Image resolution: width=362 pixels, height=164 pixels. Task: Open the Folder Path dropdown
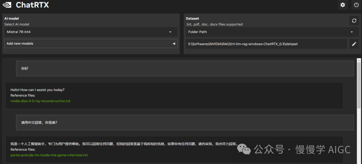pyautogui.click(x=269, y=32)
